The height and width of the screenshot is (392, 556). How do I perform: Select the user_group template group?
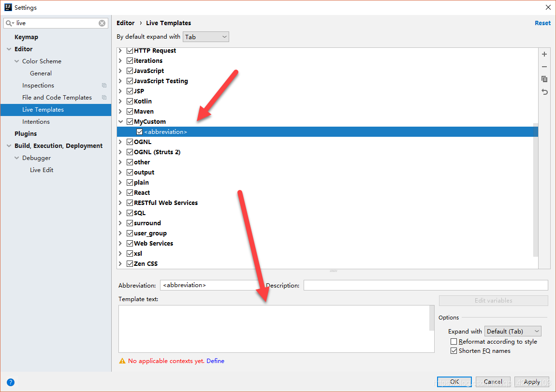[x=150, y=233]
